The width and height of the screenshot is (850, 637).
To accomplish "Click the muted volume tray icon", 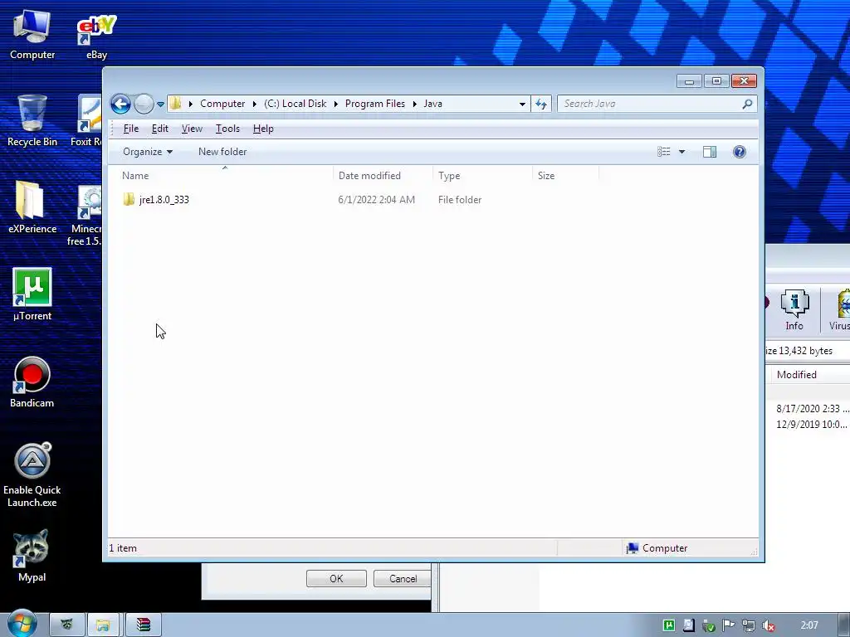I will (769, 625).
